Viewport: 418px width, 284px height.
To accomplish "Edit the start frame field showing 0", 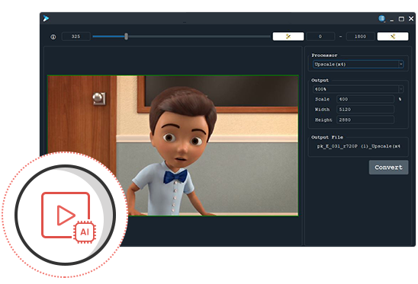I will tap(320, 37).
